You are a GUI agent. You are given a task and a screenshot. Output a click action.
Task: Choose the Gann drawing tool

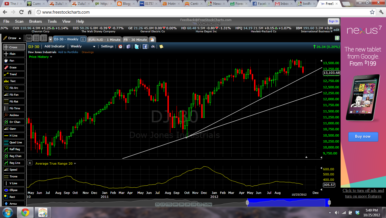pos(14,129)
